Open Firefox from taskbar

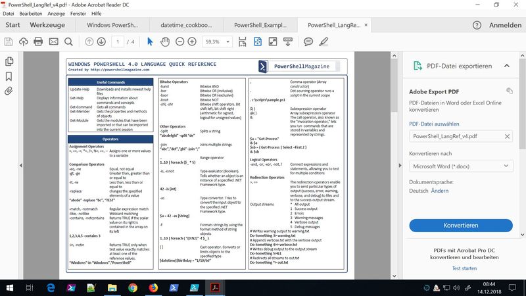pos(153,287)
